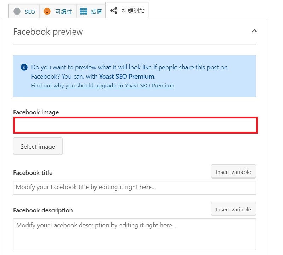This screenshot has width=283, height=255.
Task: Select the 社群網站 tab
Action: pyautogui.click(x=129, y=11)
